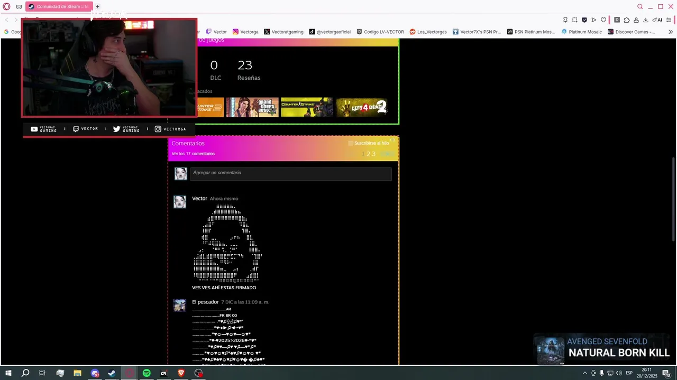Open the extensions puzzle-piece icon
677x380 pixels.
pyautogui.click(x=626, y=20)
